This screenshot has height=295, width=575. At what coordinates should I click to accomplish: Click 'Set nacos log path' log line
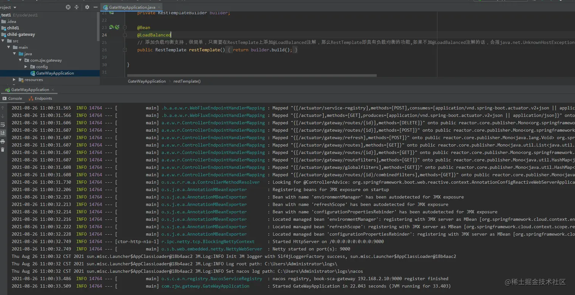coord(187,271)
